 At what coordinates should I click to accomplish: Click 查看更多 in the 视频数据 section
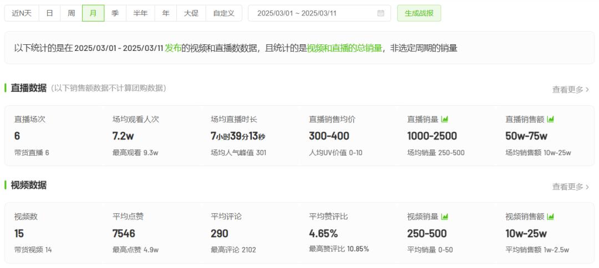(570, 187)
